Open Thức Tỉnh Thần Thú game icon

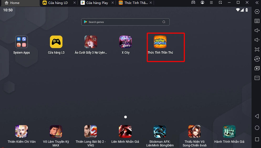(x=160, y=42)
